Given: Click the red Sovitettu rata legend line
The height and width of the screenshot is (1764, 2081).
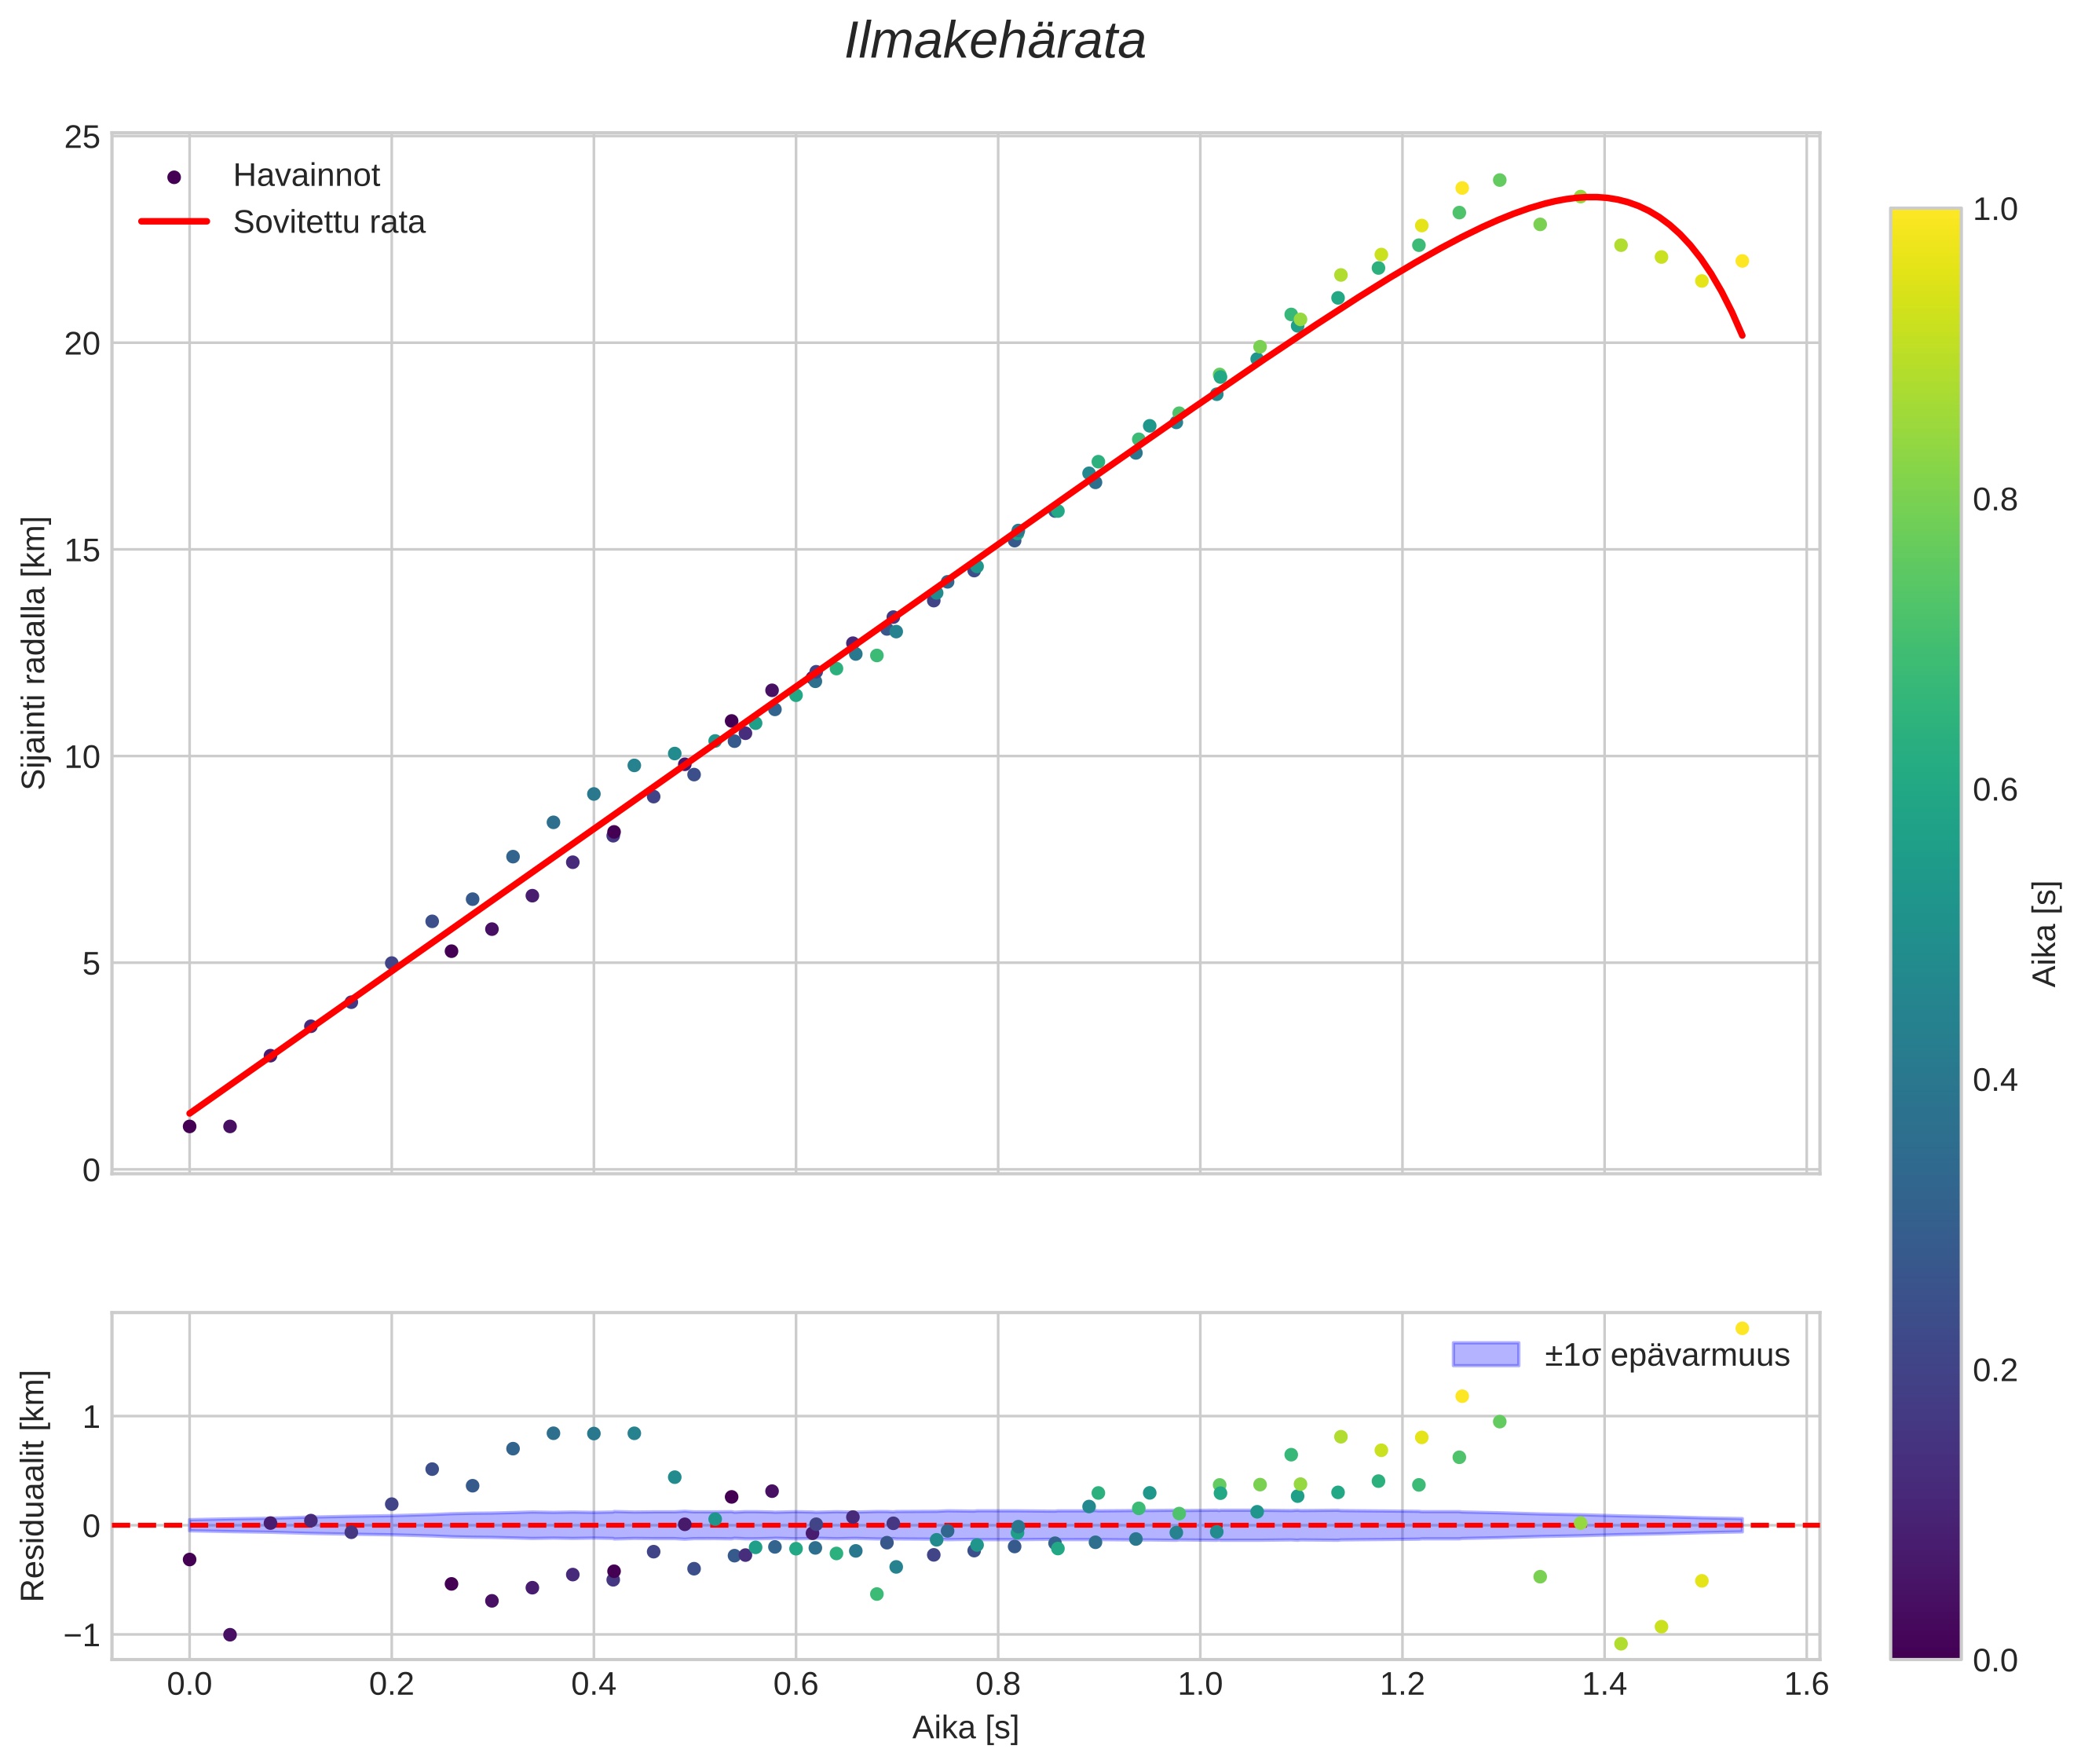Looking at the screenshot, I should (x=174, y=222).
